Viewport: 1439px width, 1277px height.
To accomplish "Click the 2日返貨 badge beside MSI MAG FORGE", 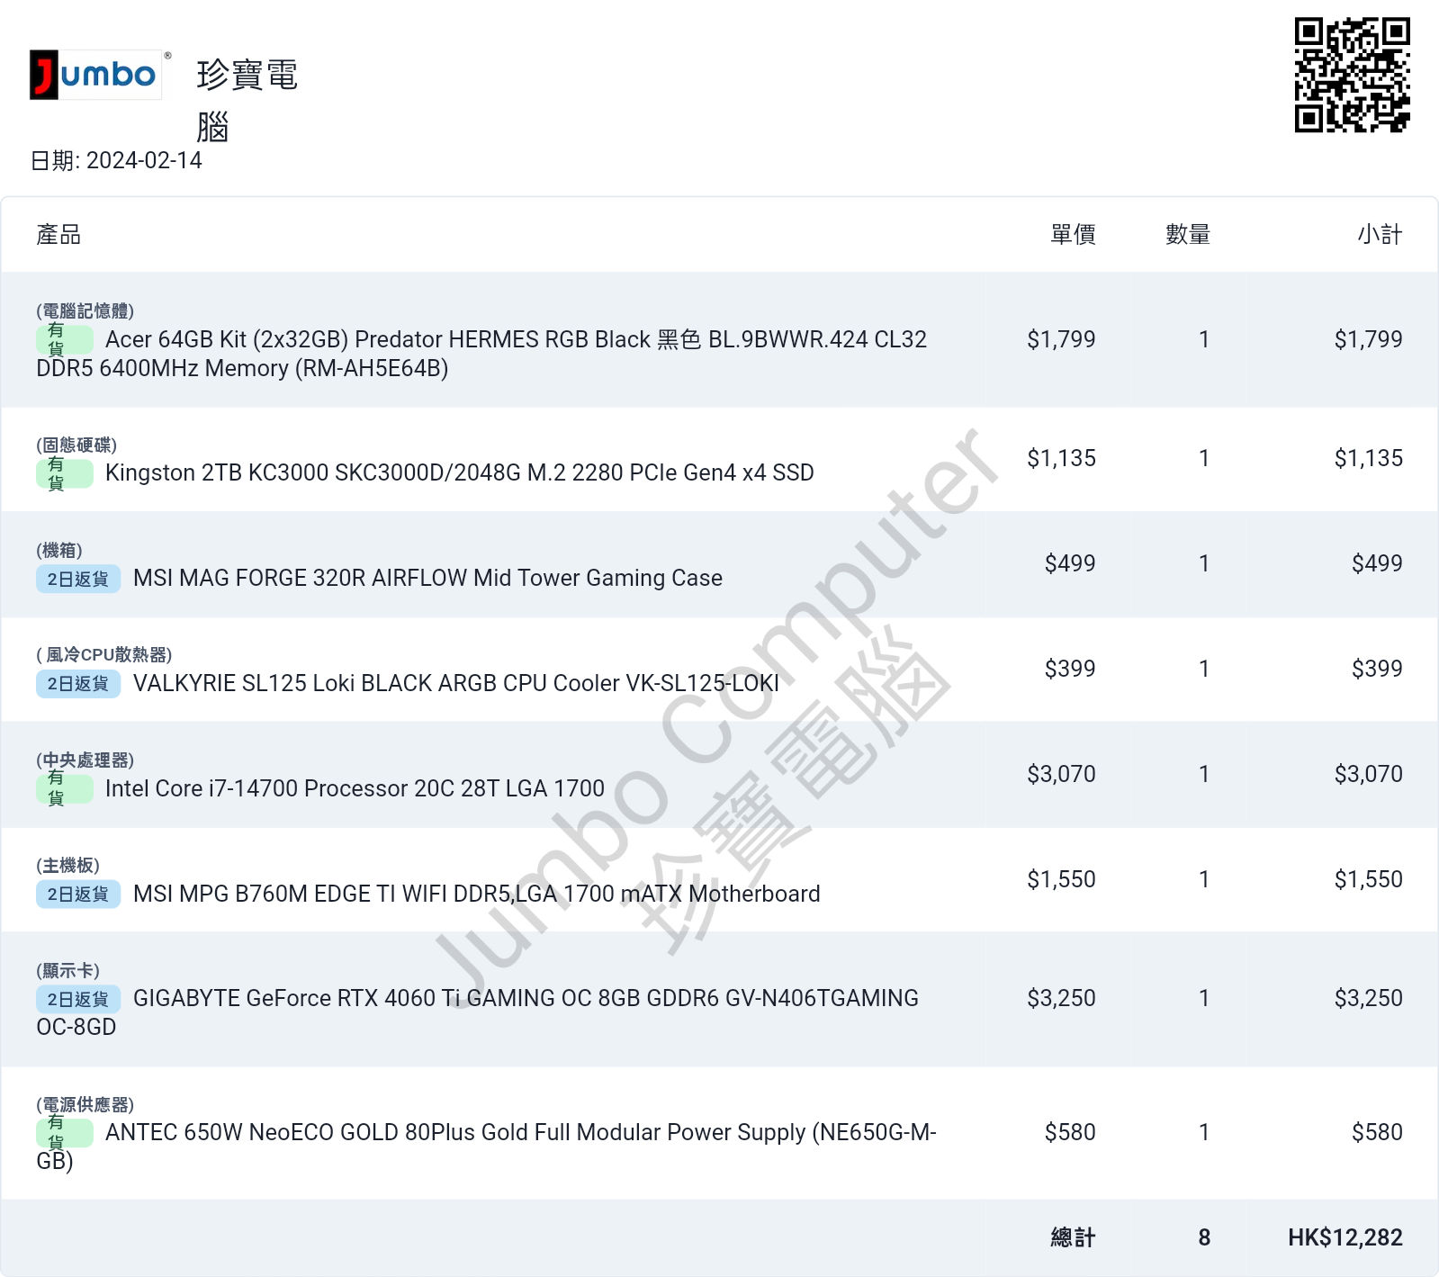I will point(78,579).
